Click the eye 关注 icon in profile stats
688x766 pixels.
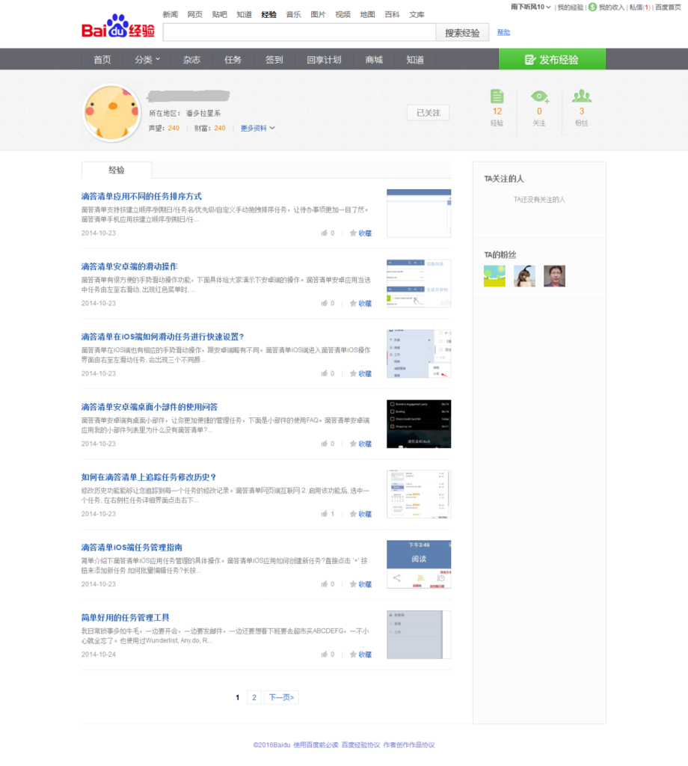coord(540,96)
